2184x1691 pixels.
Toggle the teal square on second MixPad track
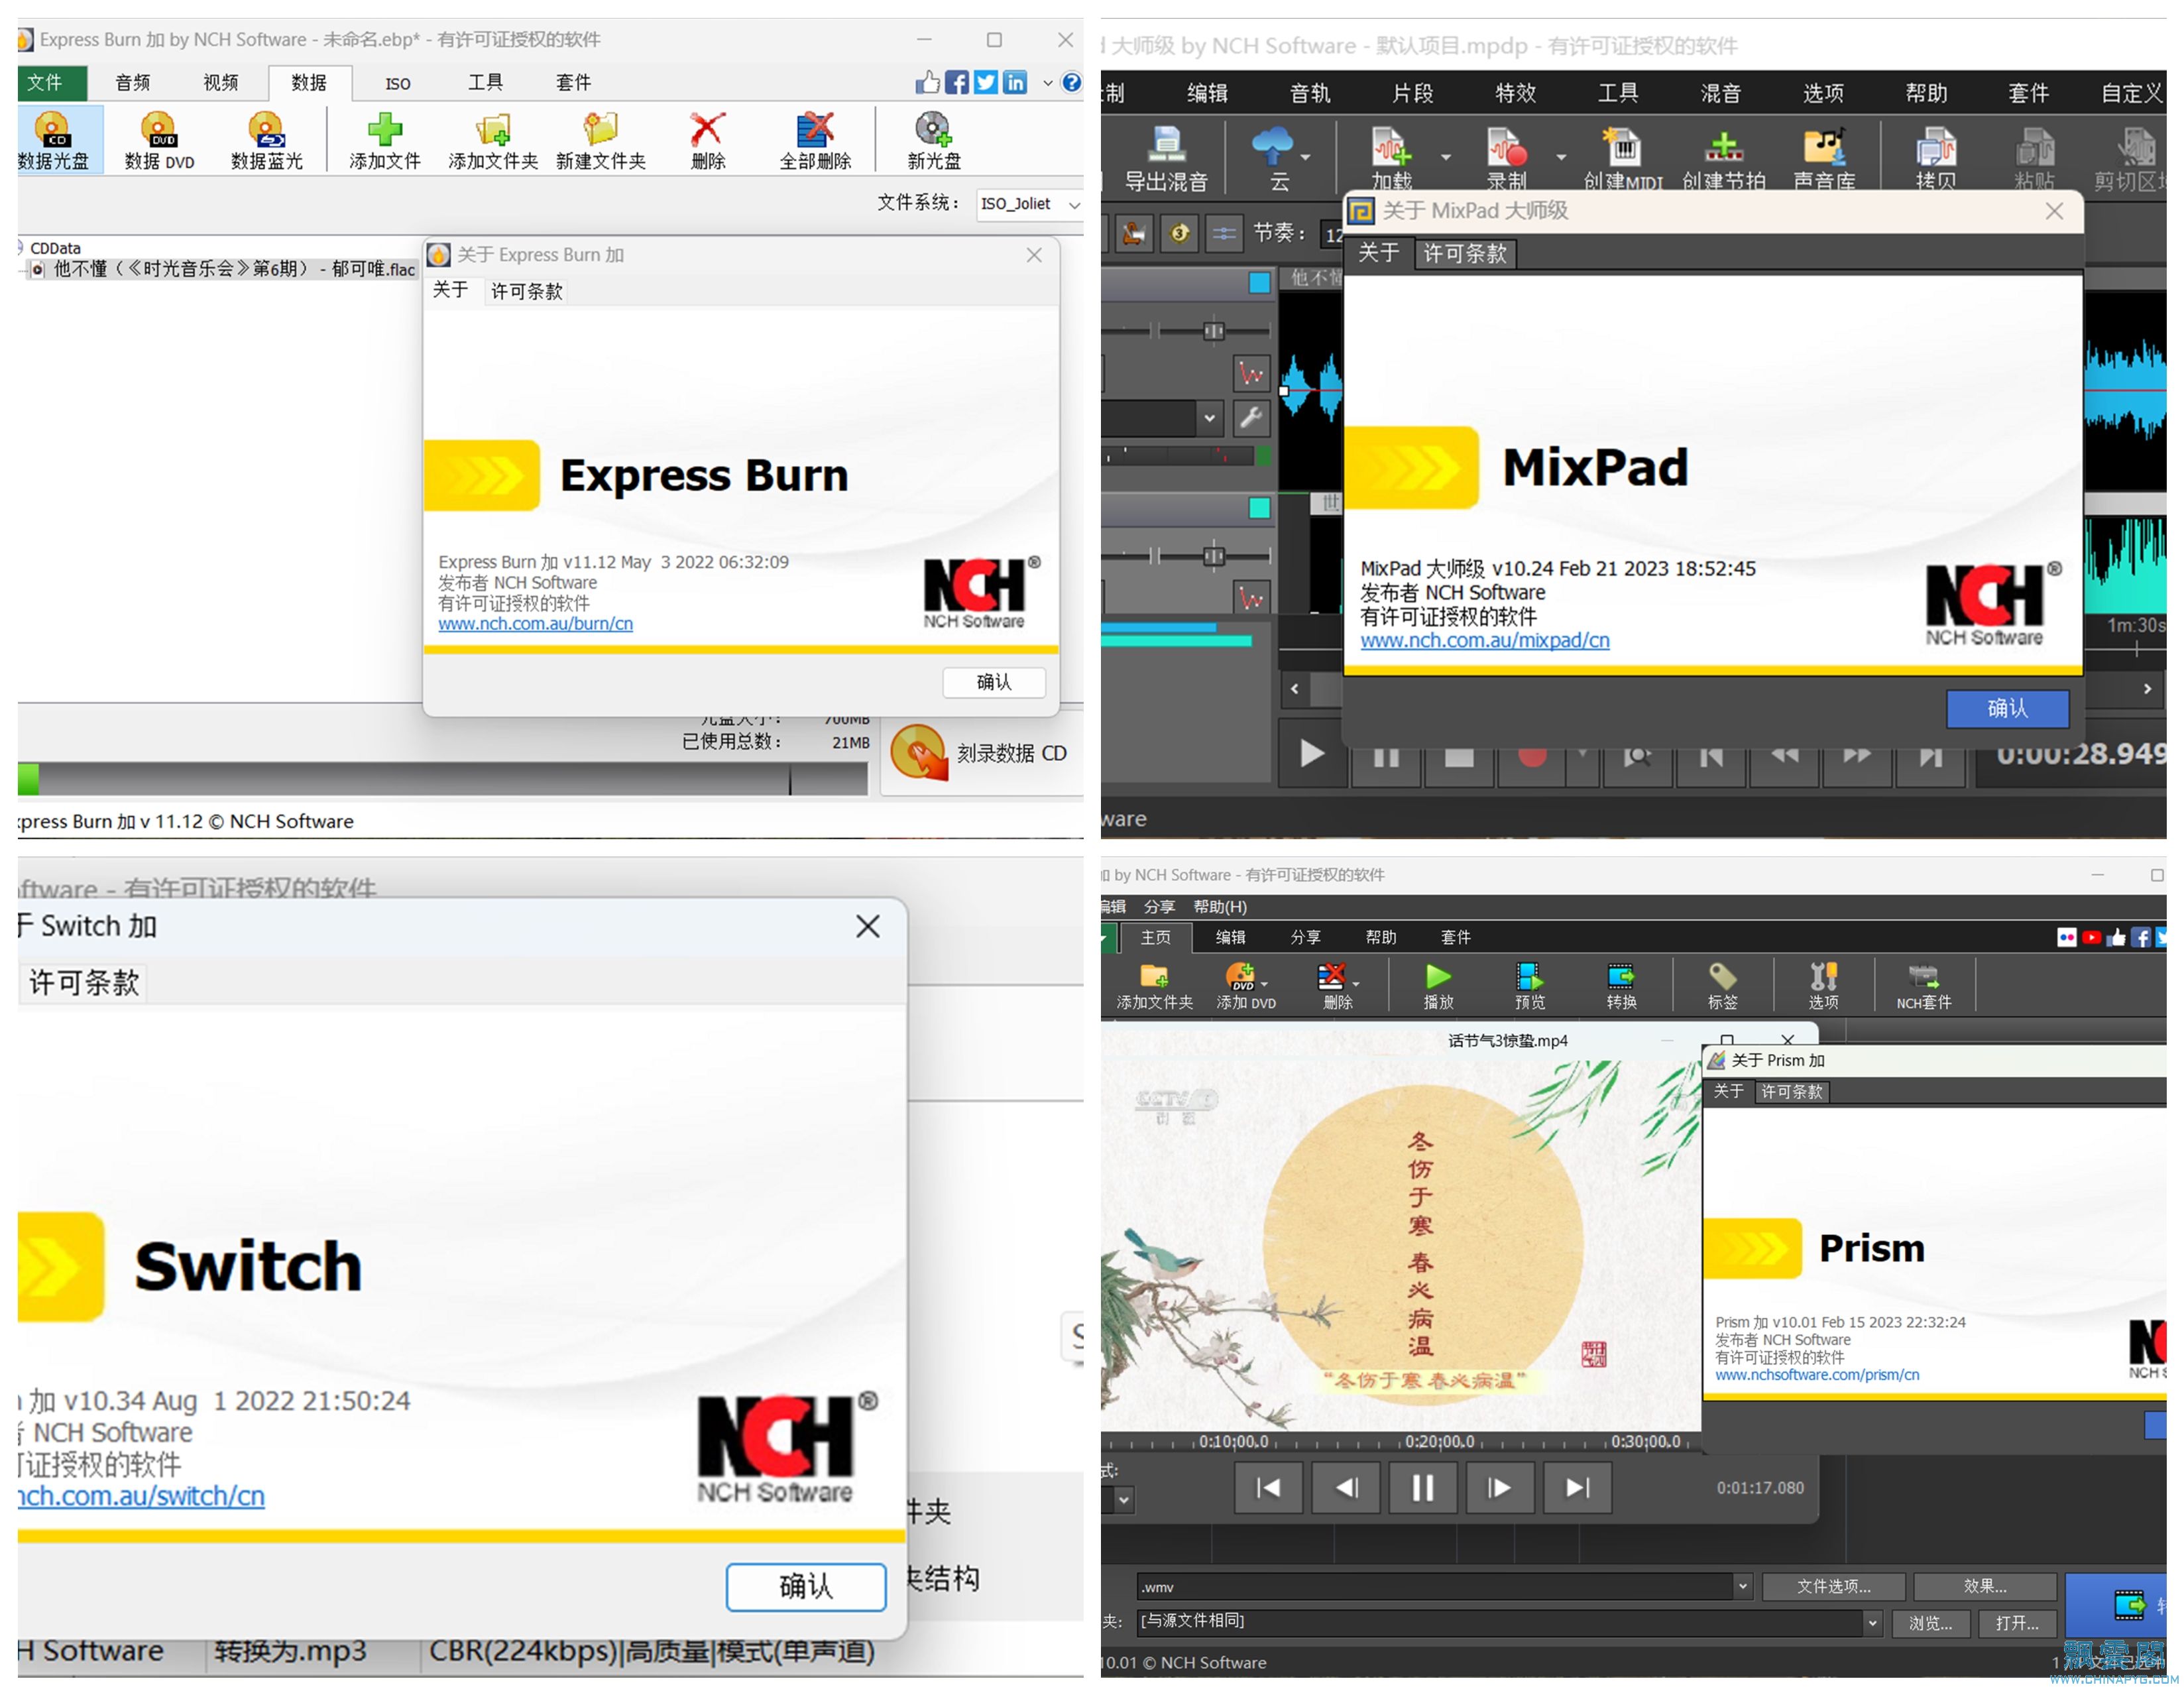tap(1259, 508)
